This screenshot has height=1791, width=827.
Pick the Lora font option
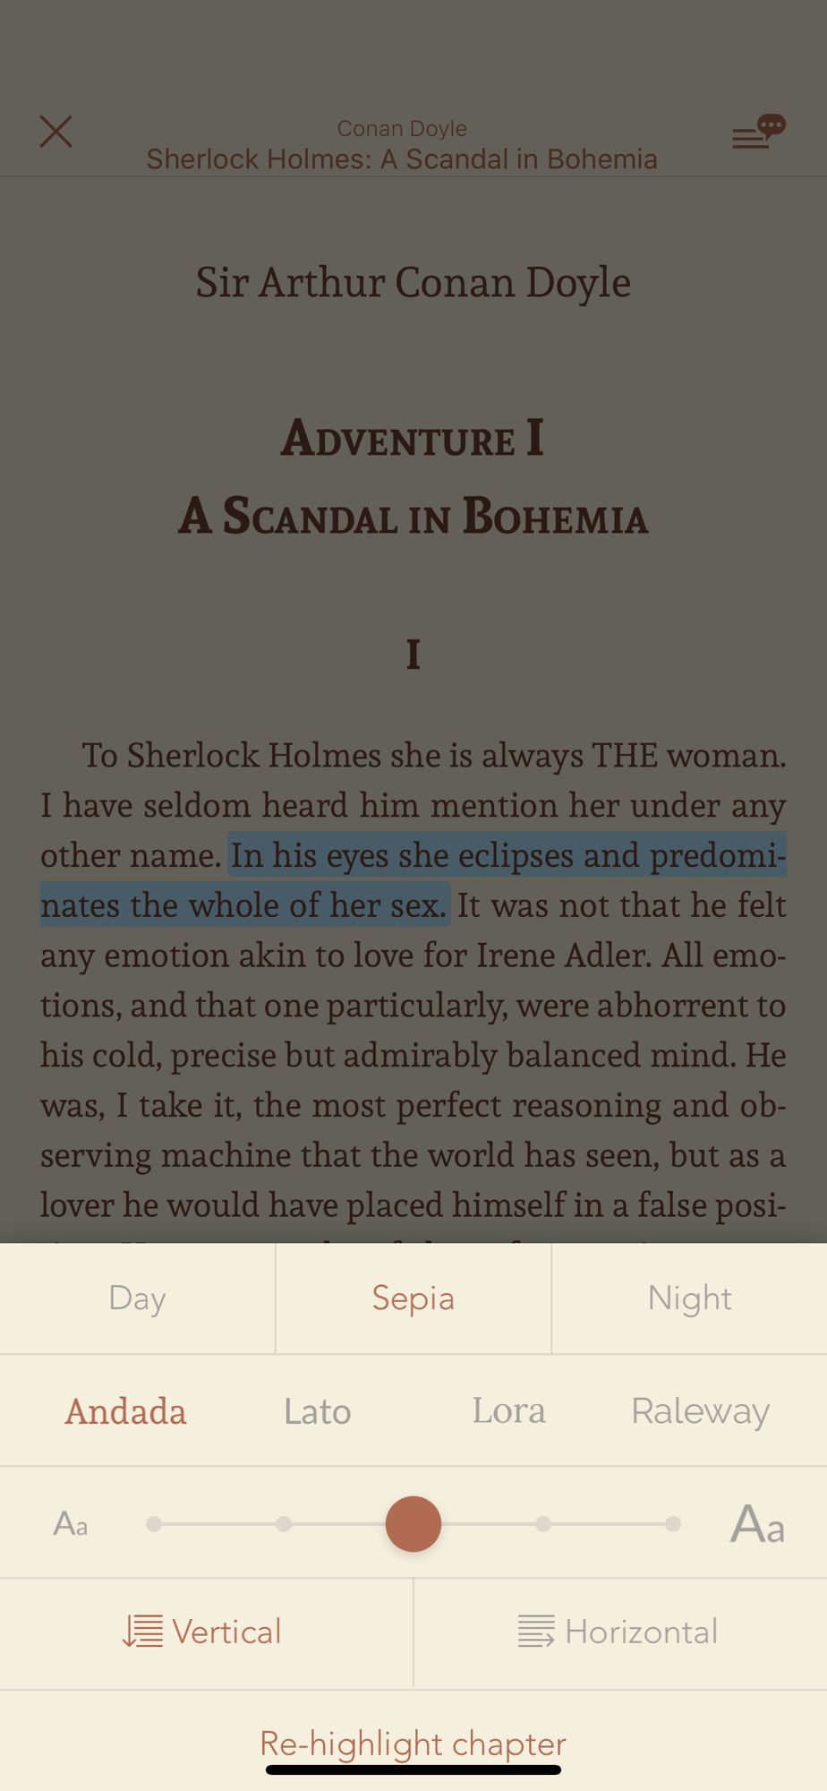(x=509, y=1411)
